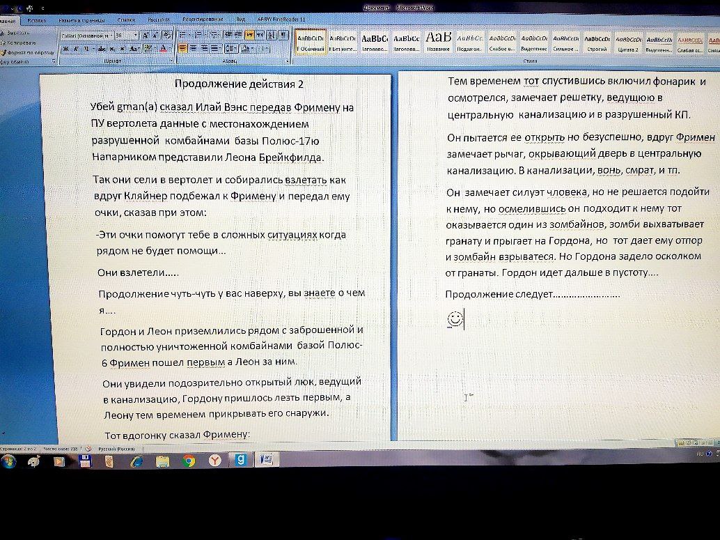Open the Разметка страницы tab
This screenshot has width=720, height=540.
tap(81, 20)
